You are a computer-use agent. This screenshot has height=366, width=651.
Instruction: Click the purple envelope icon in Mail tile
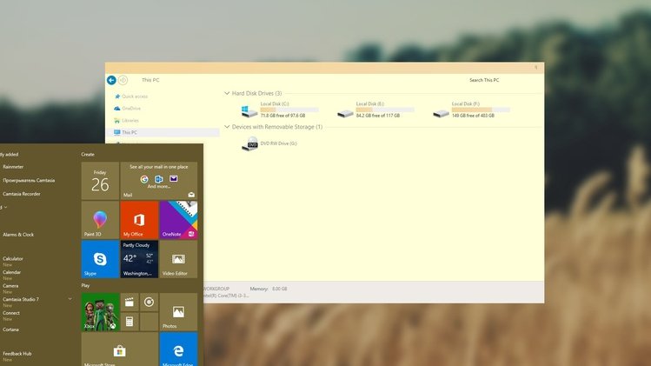[174, 178]
